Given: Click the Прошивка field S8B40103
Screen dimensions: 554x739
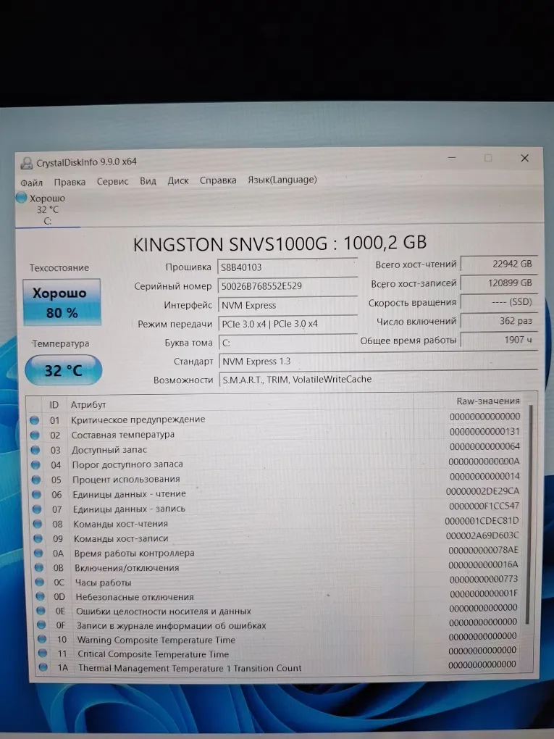Looking at the screenshot, I should (x=288, y=267).
